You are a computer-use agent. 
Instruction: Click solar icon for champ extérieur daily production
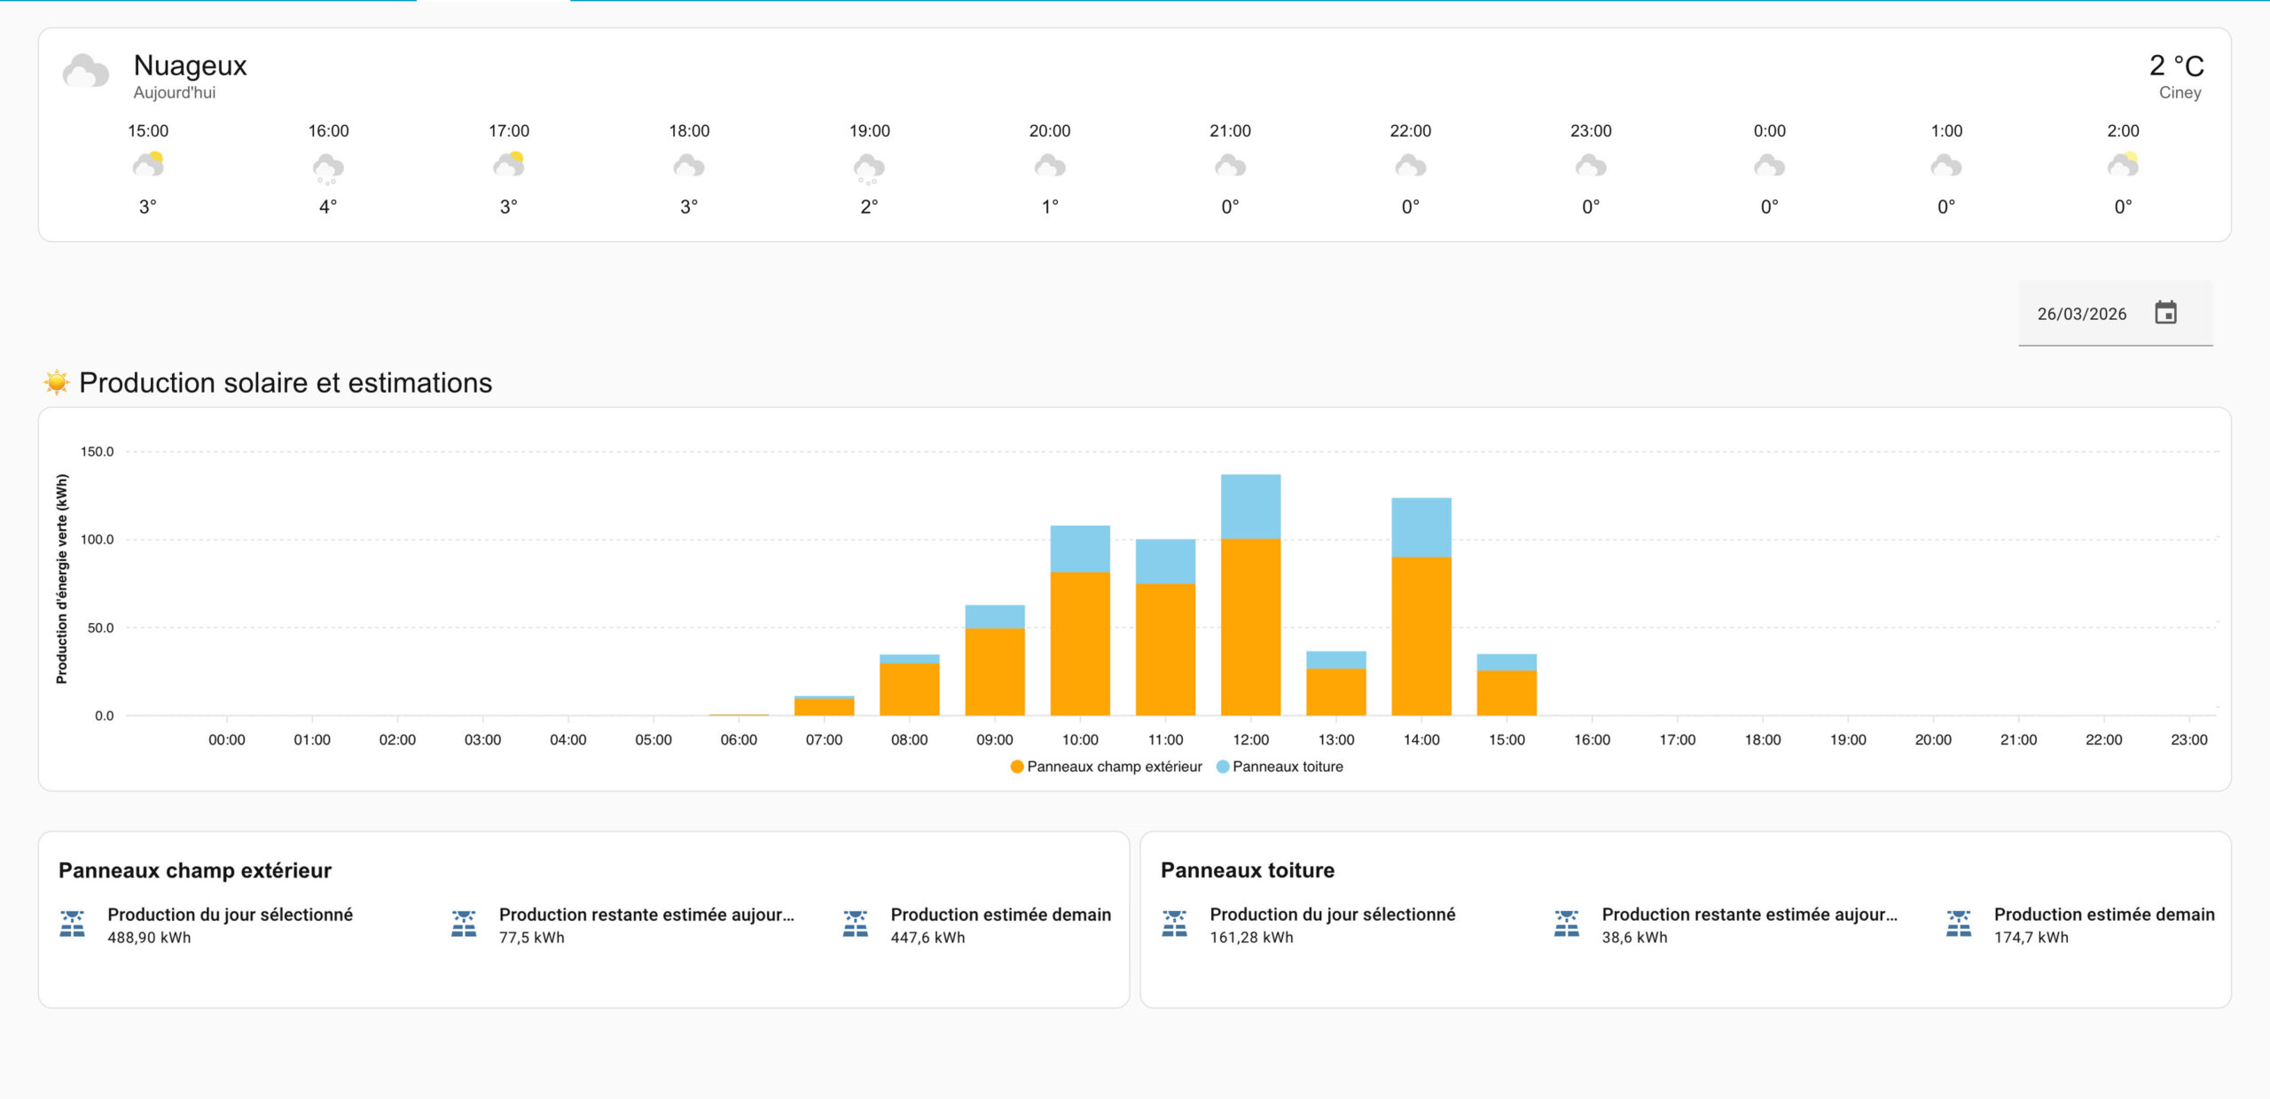point(73,924)
